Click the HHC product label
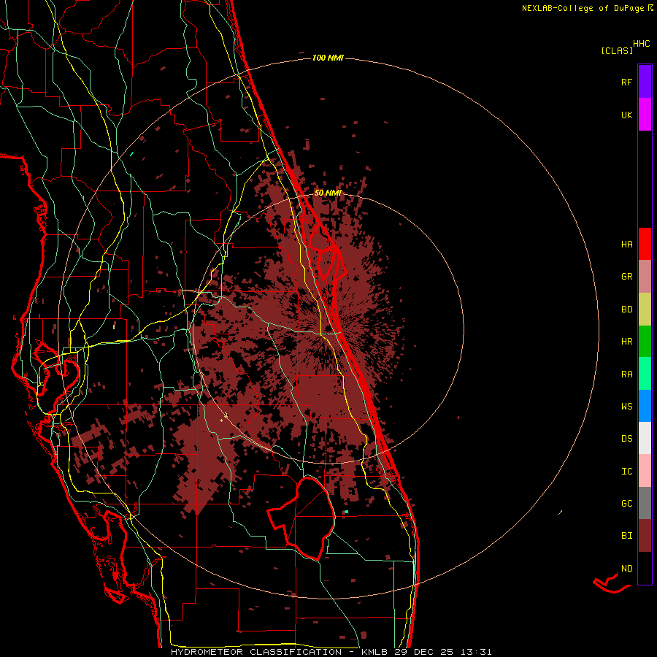The height and width of the screenshot is (657, 657). (642, 44)
